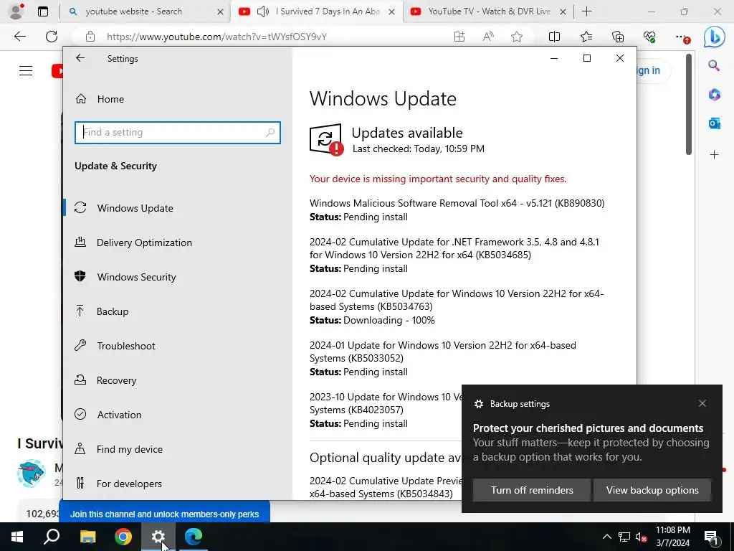Dismiss the Backup settings notification
This screenshot has height=551, width=734.
[702, 403]
